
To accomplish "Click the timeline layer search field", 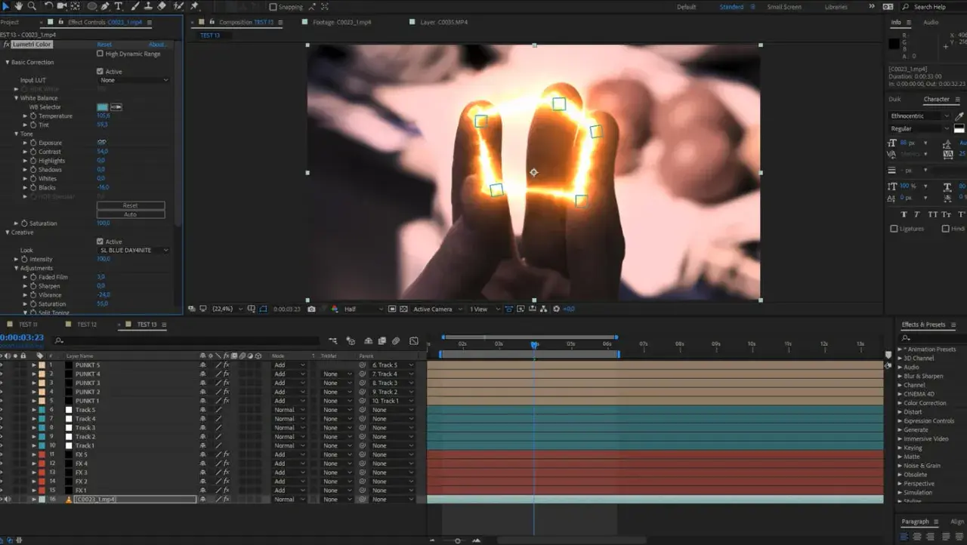I will 187,341.
